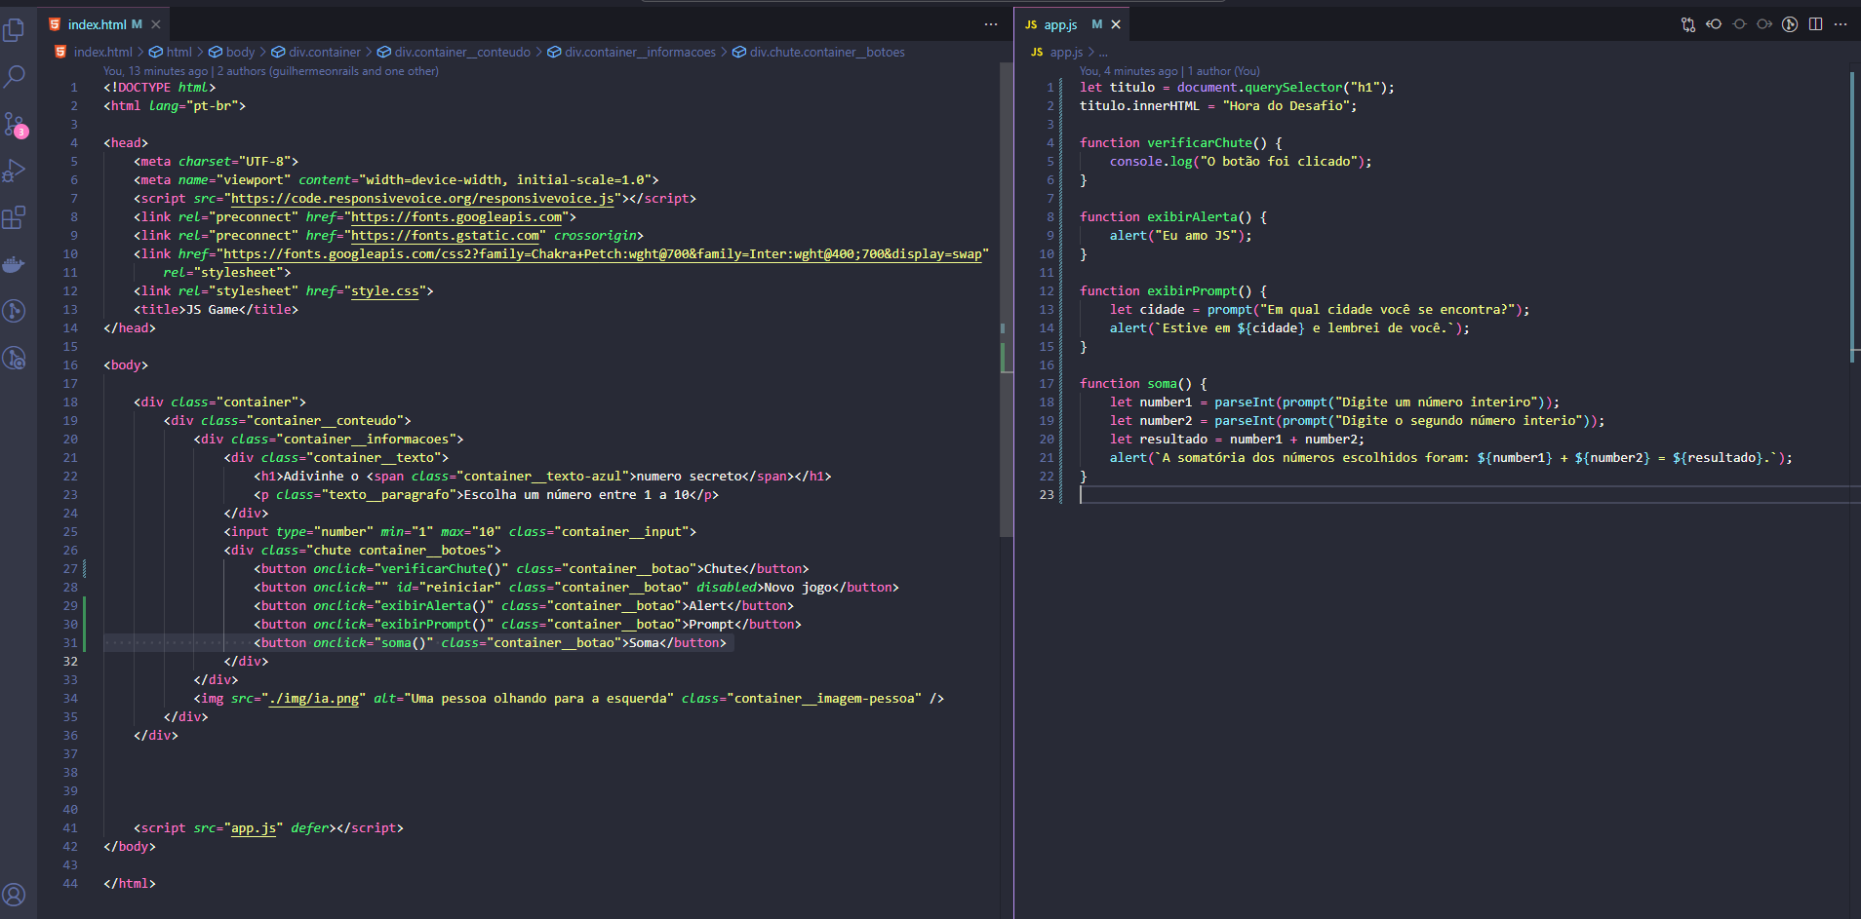Close the index.html tab

[x=156, y=24]
